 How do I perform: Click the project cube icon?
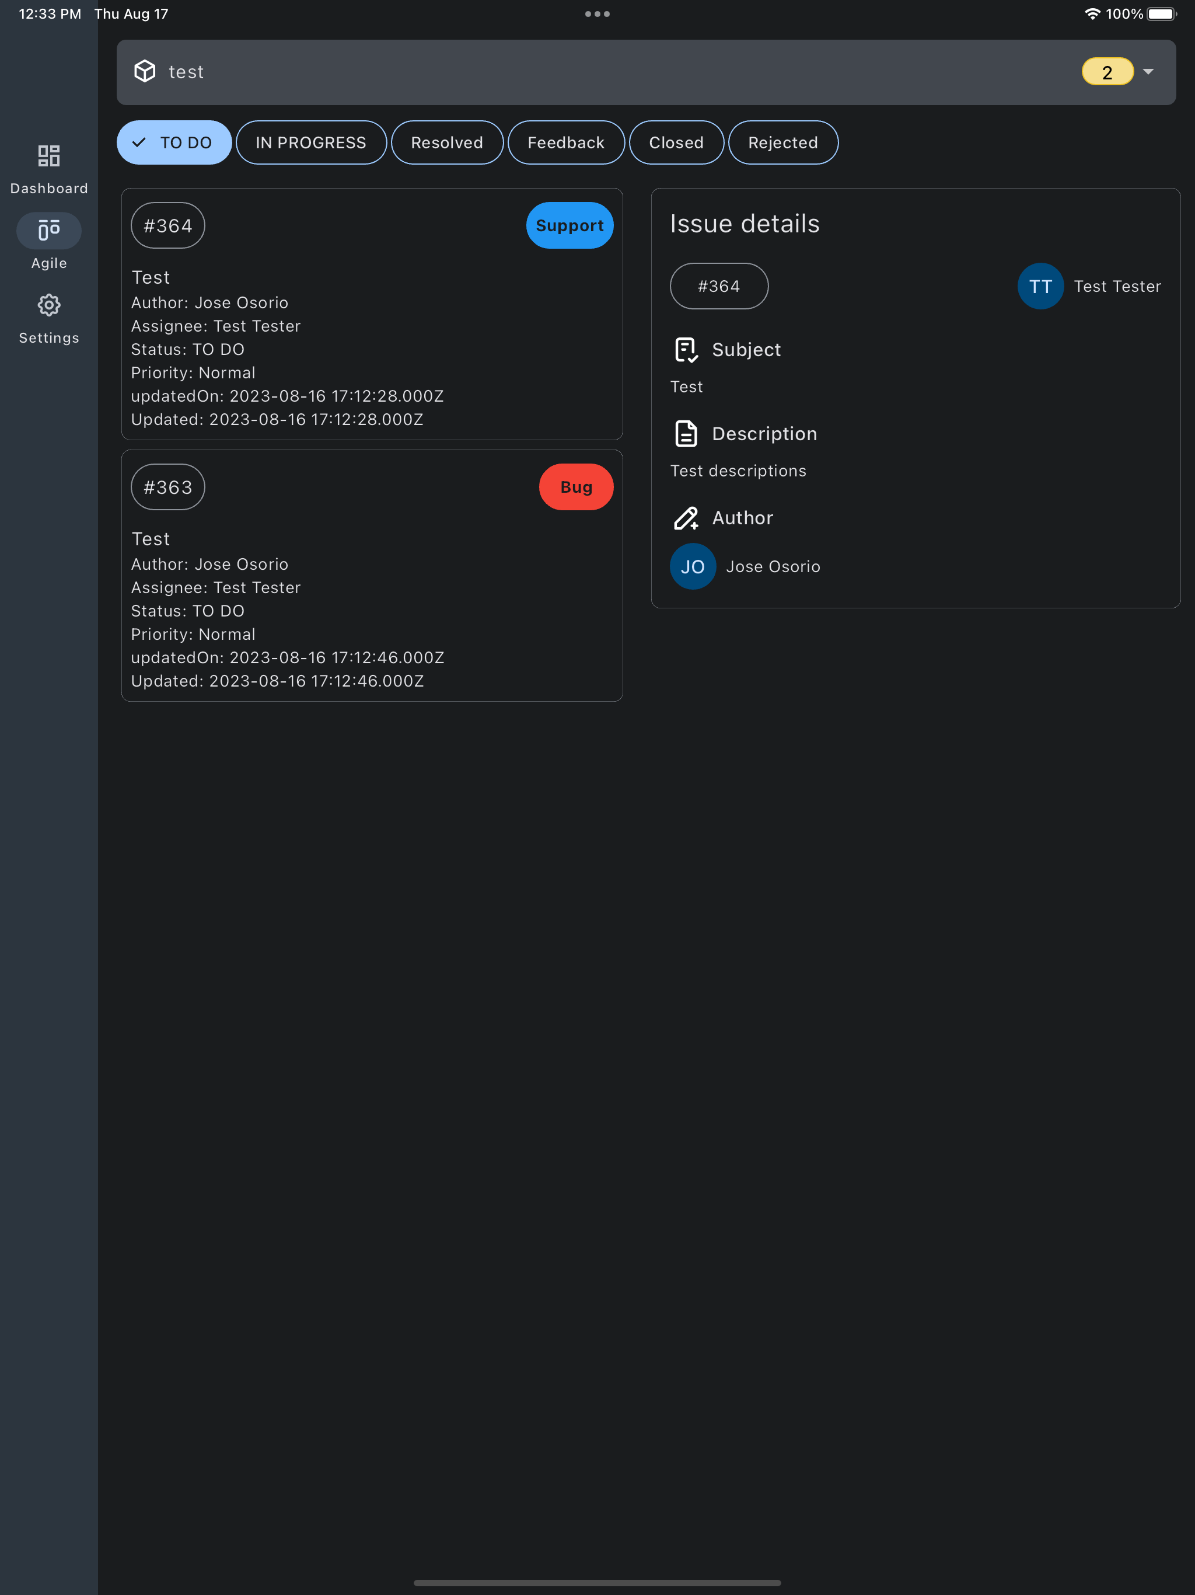145,71
